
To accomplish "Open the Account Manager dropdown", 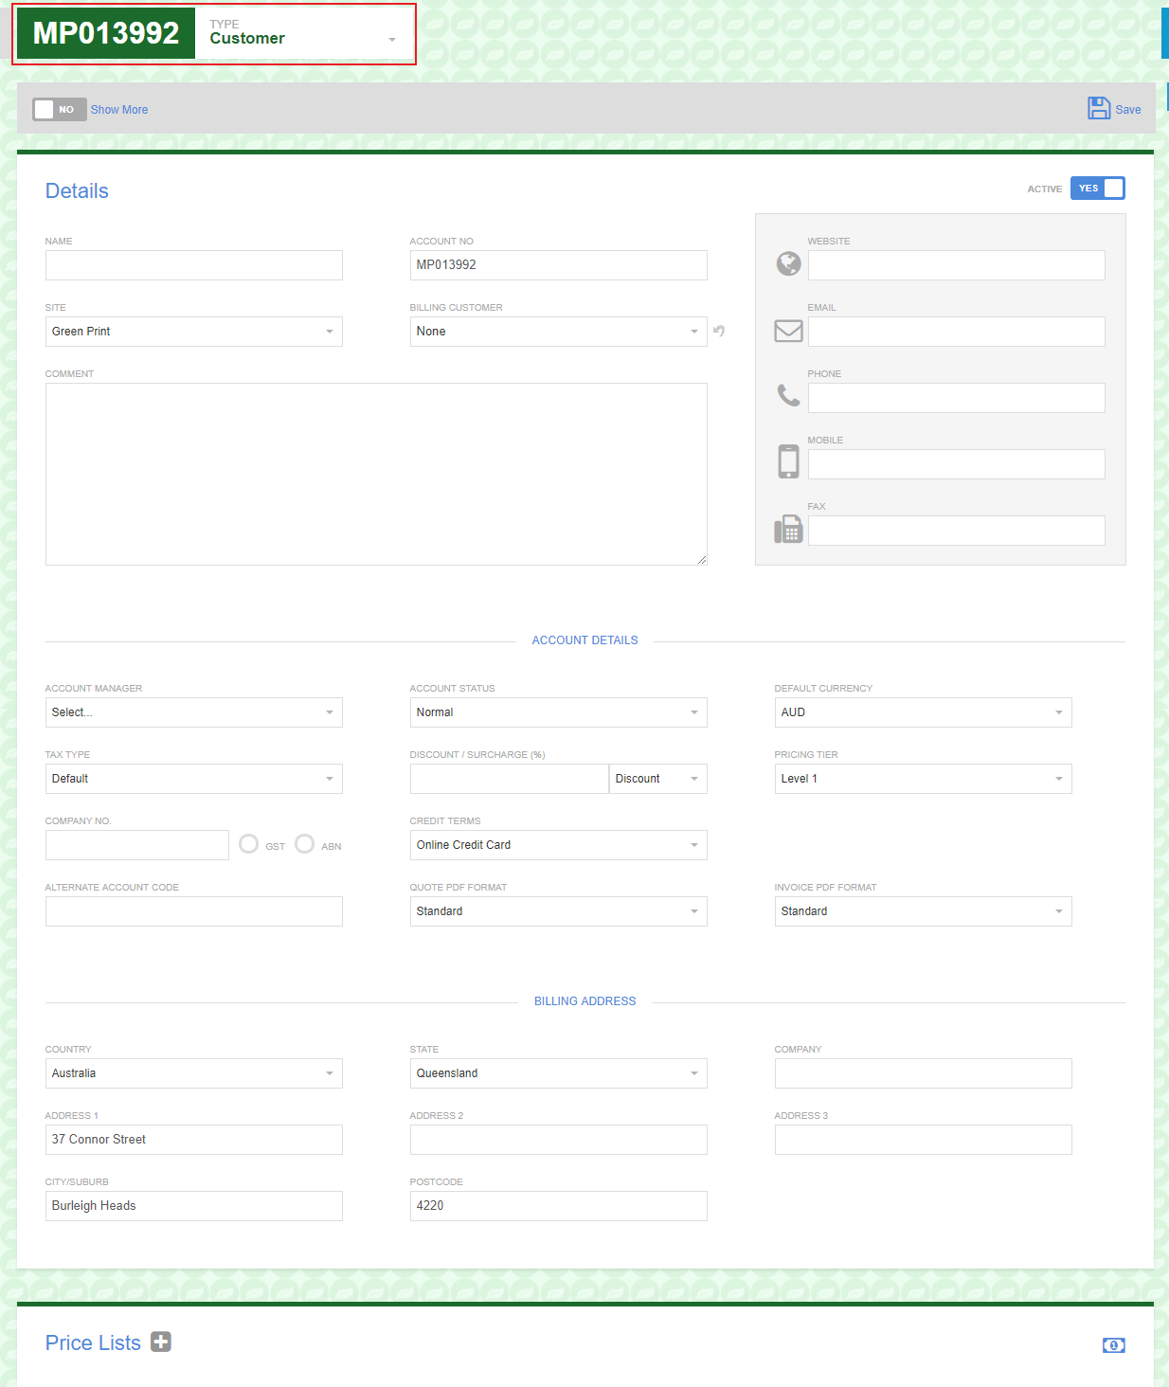I will click(x=193, y=712).
